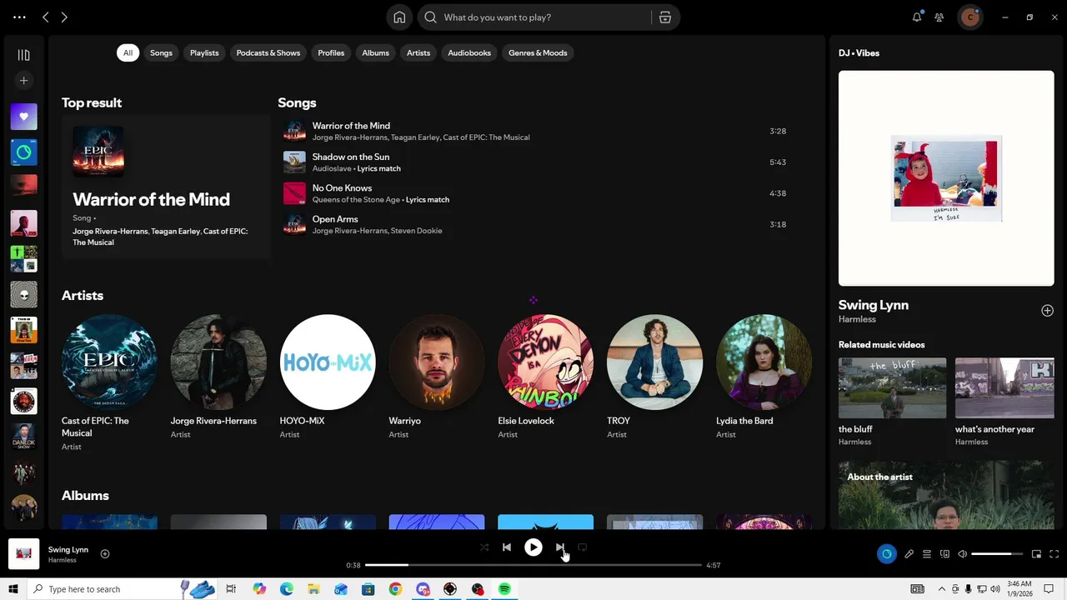Screen dimensions: 1067x600
Task: Open Task View on taskbar
Action: [232, 589]
